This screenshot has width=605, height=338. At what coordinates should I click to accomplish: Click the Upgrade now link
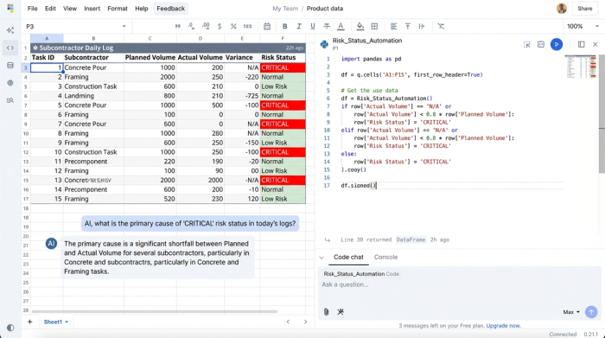(x=503, y=326)
